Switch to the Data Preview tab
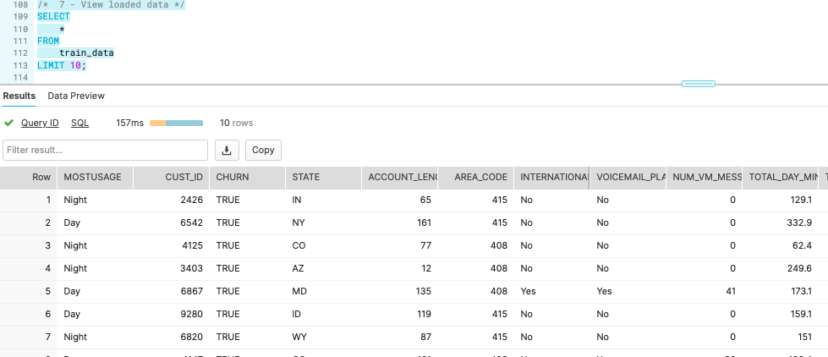This screenshot has width=828, height=357. pos(76,96)
